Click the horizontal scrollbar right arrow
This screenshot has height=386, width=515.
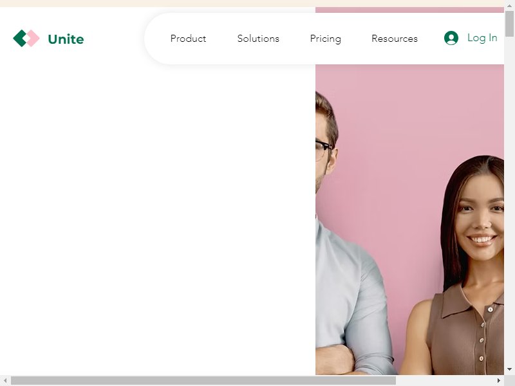pos(499,380)
